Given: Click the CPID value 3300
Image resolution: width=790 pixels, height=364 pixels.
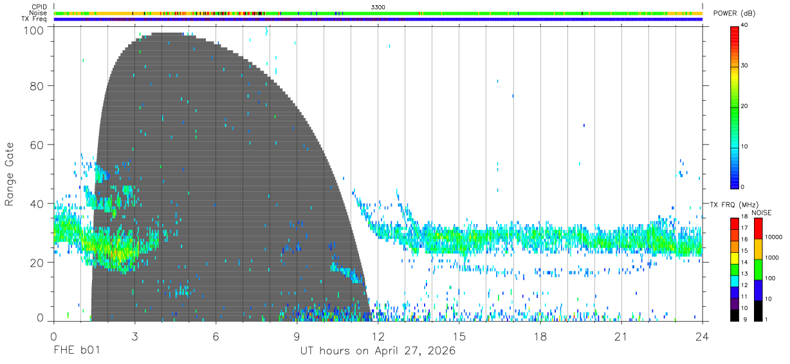Looking at the screenshot, I should [x=378, y=7].
